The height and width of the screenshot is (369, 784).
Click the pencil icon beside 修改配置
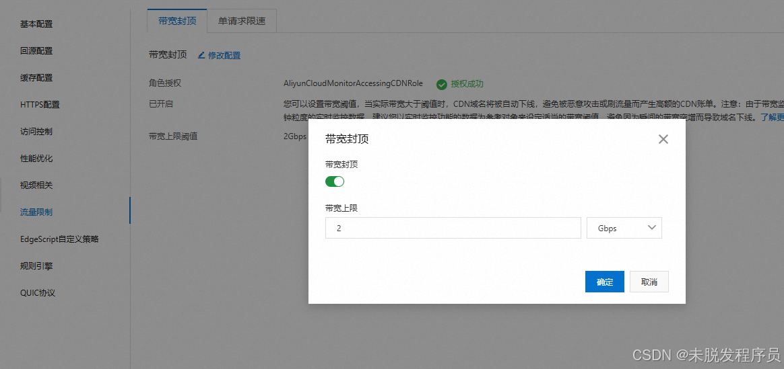[x=201, y=55]
